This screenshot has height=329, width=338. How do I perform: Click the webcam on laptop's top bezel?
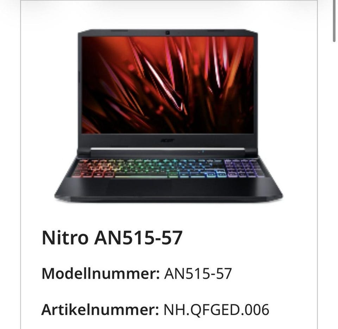167,33
